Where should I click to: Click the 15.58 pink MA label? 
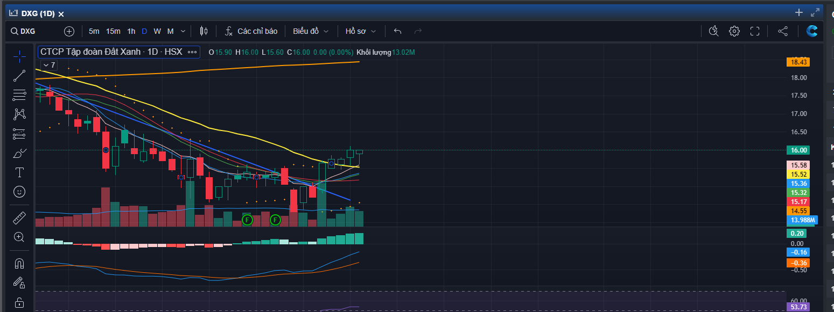click(798, 165)
